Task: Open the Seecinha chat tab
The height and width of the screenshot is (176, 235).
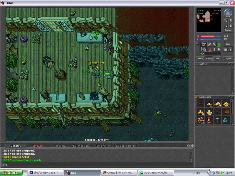Action: click(60, 146)
